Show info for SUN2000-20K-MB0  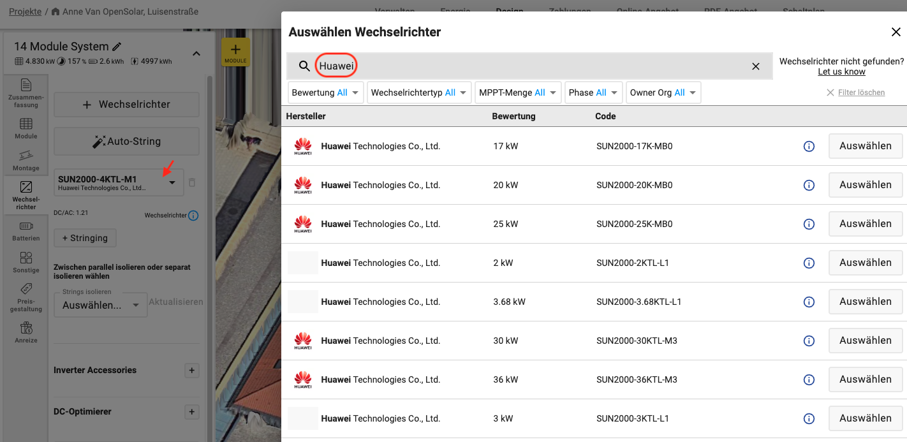[x=809, y=186]
